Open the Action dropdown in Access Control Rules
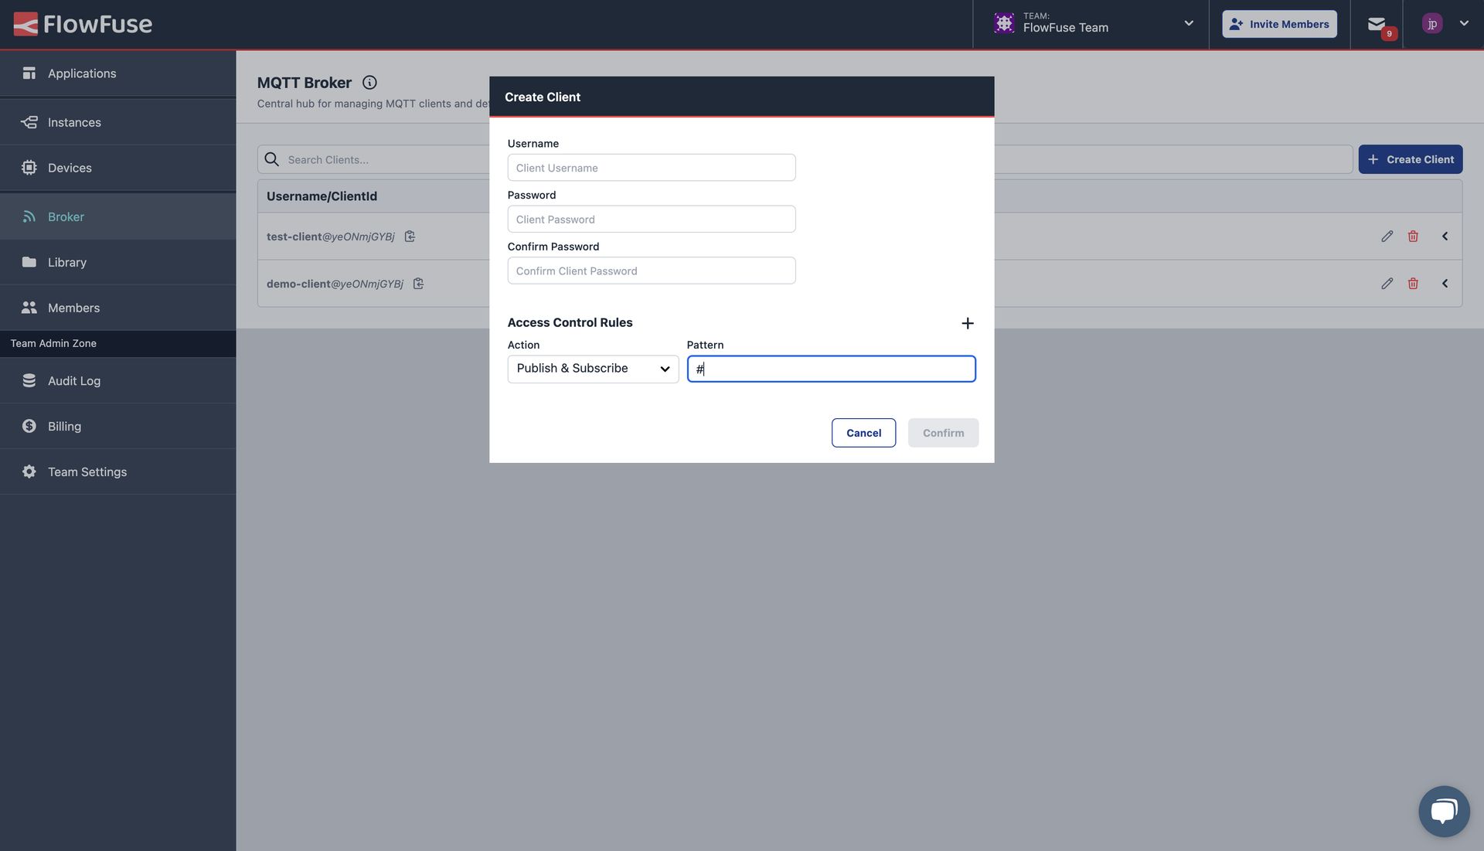The width and height of the screenshot is (1484, 851). (592, 368)
